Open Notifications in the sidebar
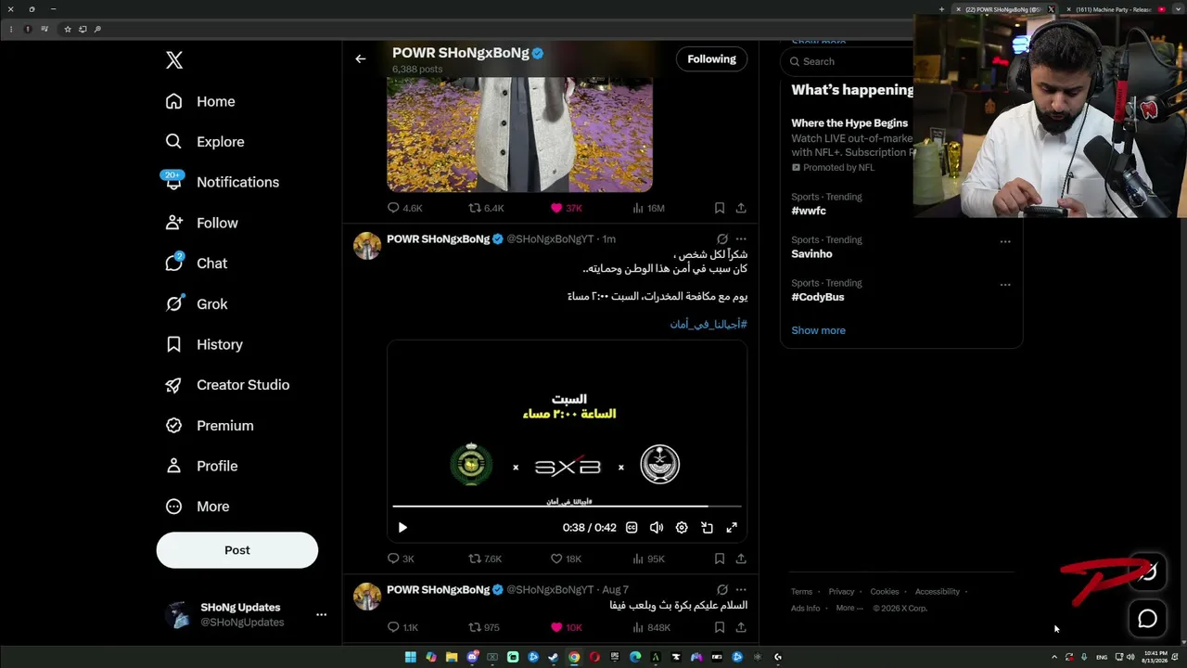Screen dimensions: 1187x668 222,182
